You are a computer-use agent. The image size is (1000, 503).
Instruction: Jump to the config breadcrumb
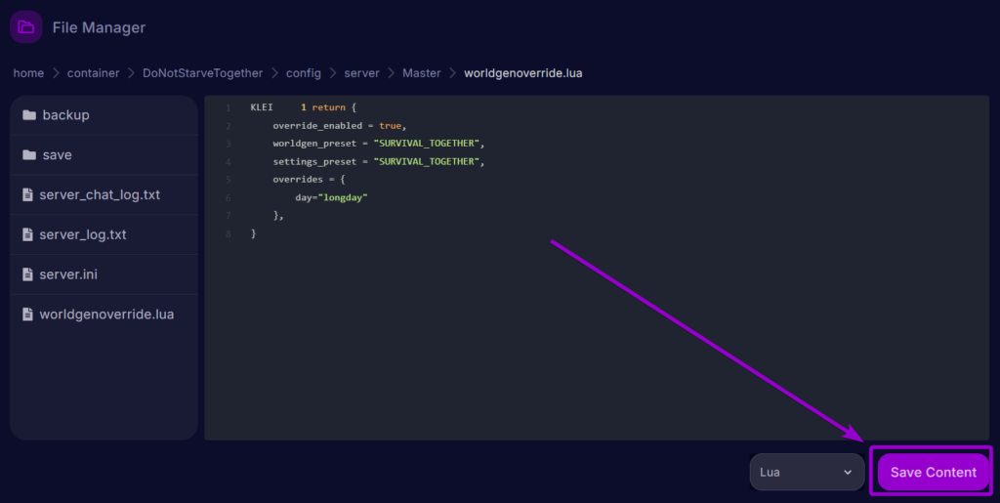(303, 73)
